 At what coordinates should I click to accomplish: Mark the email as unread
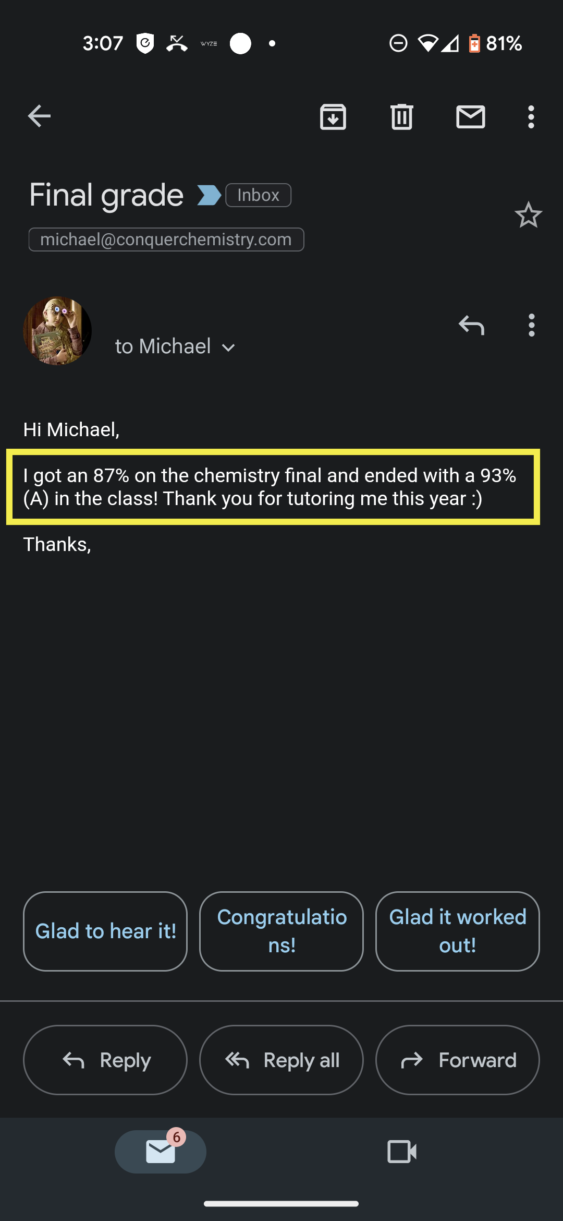(471, 116)
